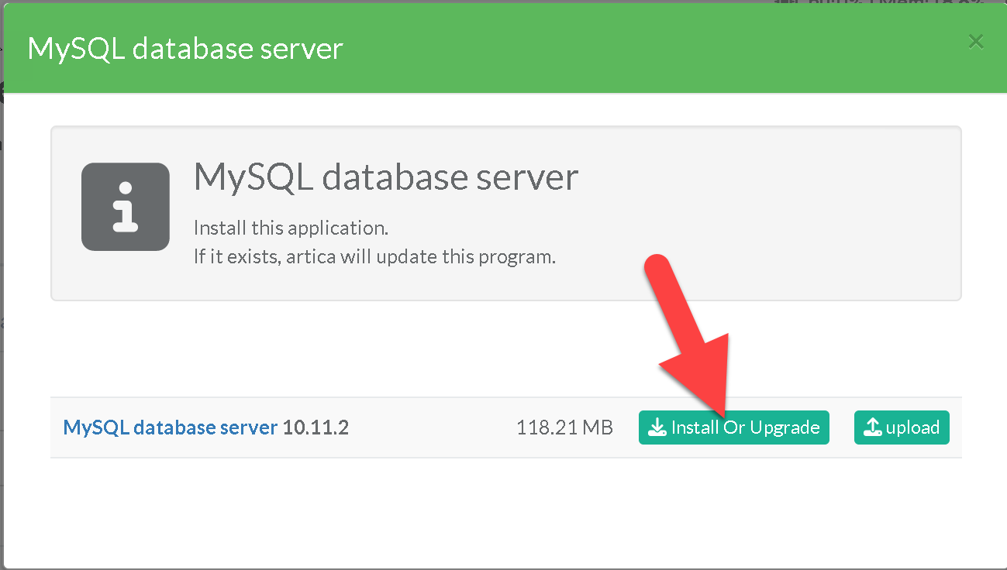The image size is (1007, 570).
Task: Click the 118.21 MB package size
Action: click(x=564, y=428)
